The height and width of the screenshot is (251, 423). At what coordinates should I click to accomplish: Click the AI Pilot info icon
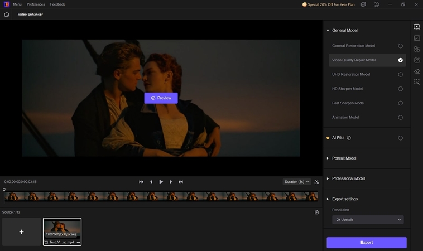349,138
